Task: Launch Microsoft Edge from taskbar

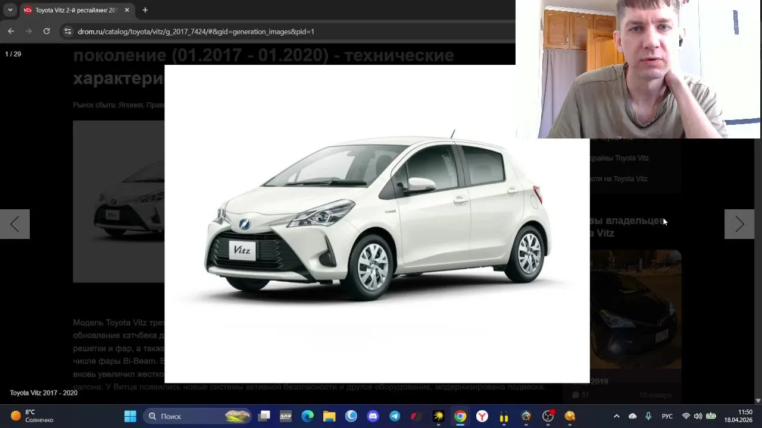Action: [307, 416]
